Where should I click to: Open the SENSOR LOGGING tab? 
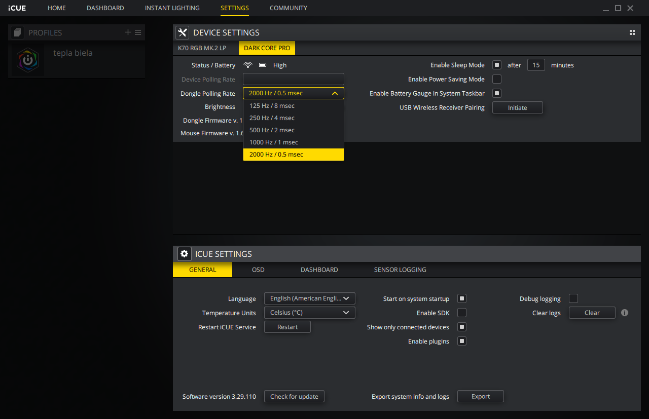pos(400,270)
